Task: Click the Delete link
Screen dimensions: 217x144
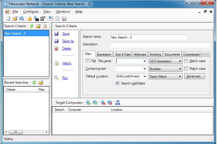Action: 67,48
